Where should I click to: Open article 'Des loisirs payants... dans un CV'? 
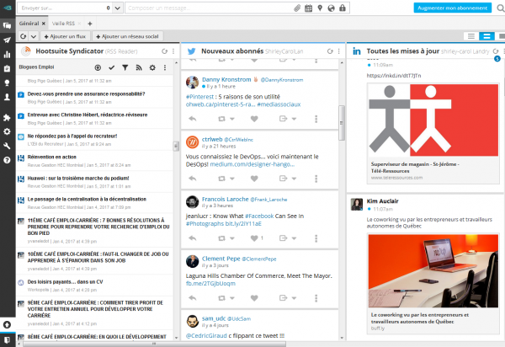65,281
